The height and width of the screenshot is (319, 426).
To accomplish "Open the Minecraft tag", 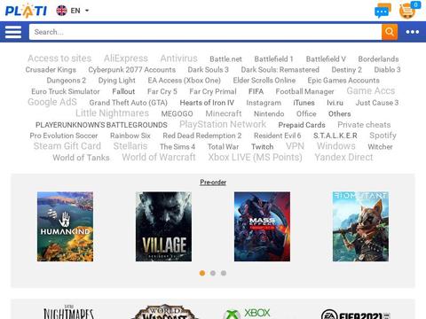I will coord(224,113).
